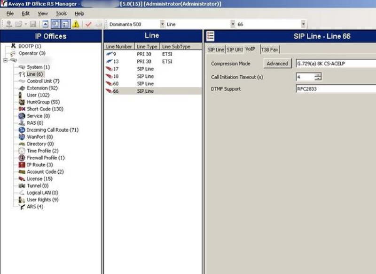
Task: Click the Call Initiation Timeout value field
Action: (x=305, y=77)
